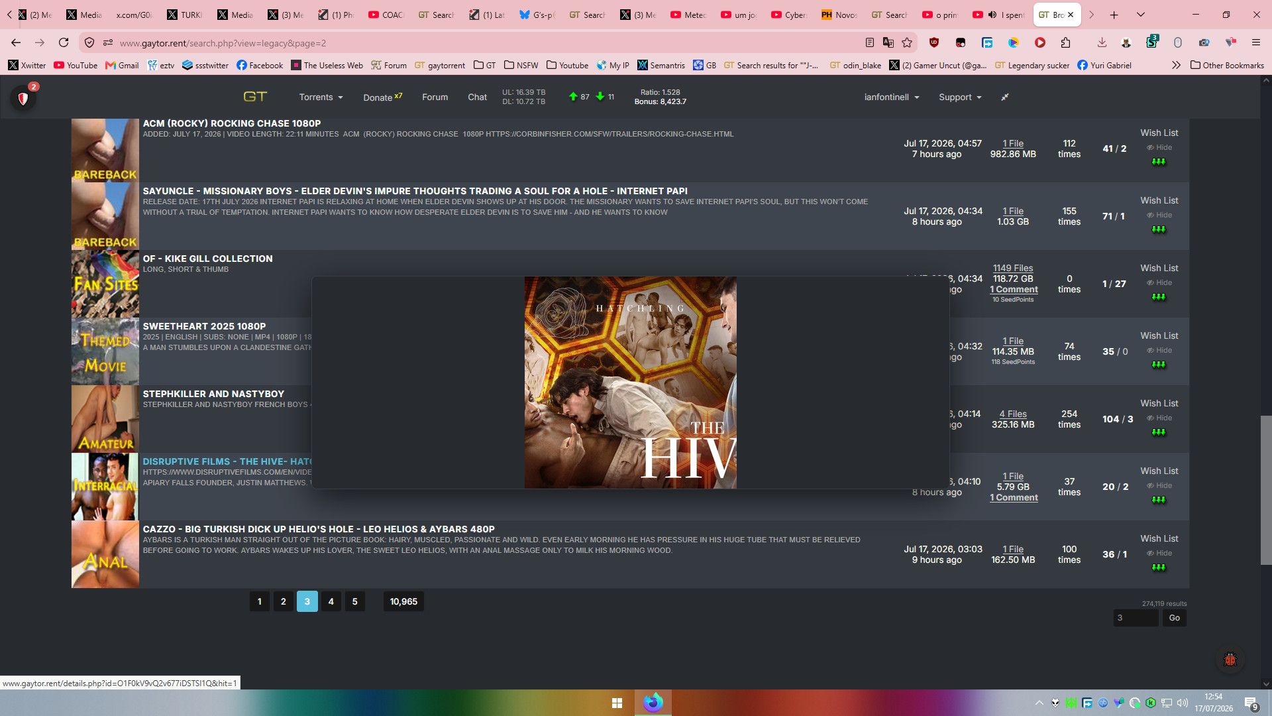Show hidden system tray icons

(x=1039, y=703)
